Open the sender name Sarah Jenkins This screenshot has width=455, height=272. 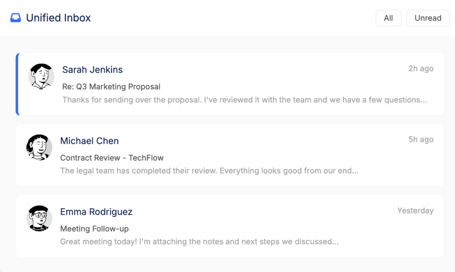(92, 70)
